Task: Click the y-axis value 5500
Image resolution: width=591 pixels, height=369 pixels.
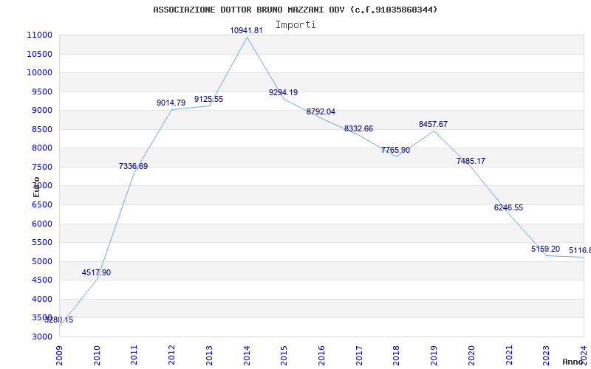Action: tap(41, 243)
